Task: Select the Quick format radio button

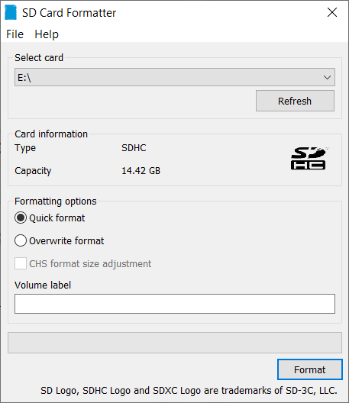Action: [21, 218]
